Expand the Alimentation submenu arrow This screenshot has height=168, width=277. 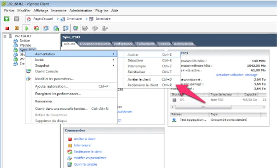114,54
